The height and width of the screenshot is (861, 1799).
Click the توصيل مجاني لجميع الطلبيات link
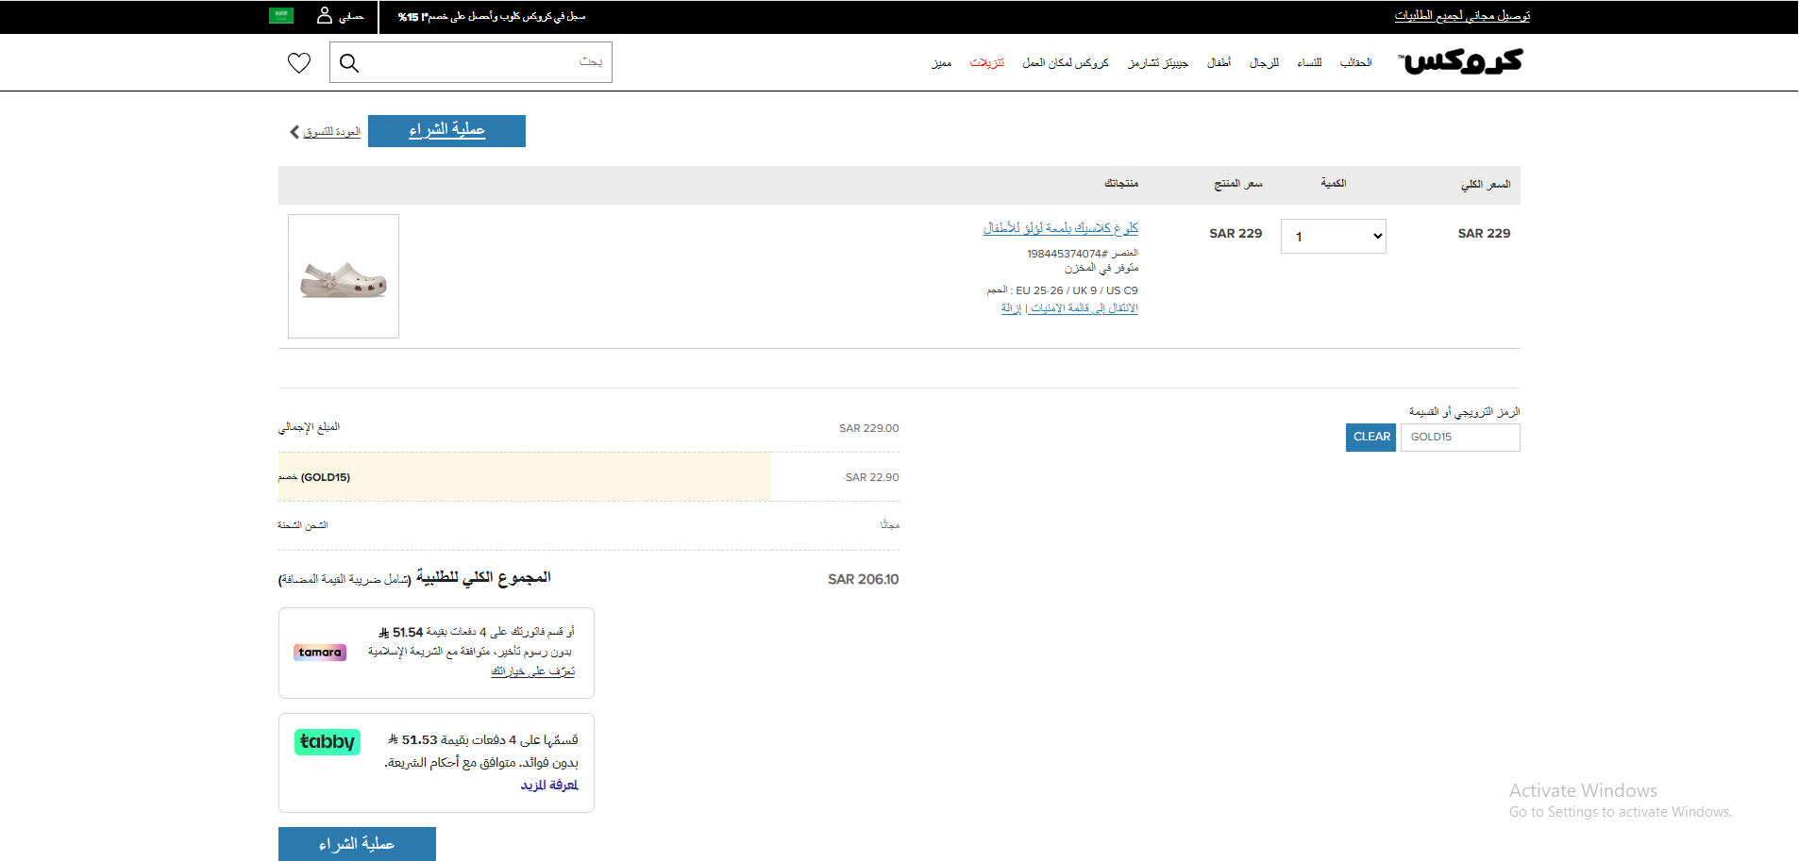coord(1461,16)
